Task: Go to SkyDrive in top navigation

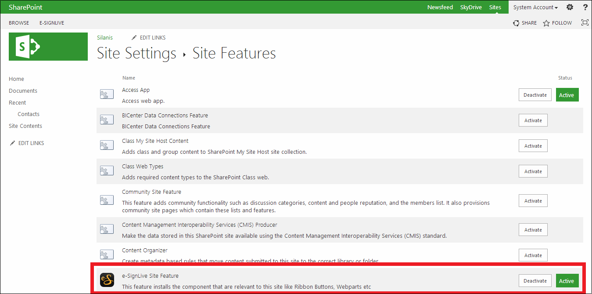Action: click(471, 7)
